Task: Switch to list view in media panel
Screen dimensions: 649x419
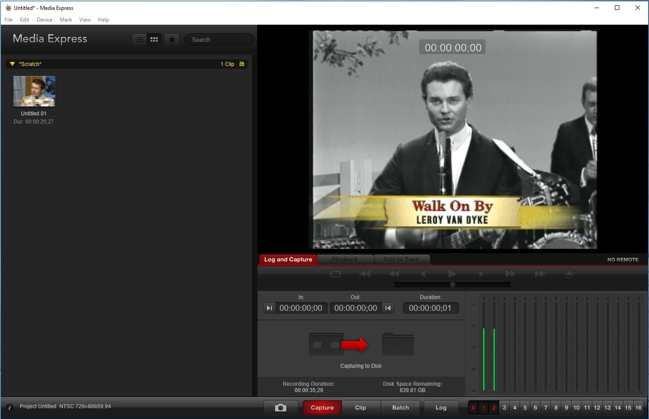Action: tap(140, 40)
